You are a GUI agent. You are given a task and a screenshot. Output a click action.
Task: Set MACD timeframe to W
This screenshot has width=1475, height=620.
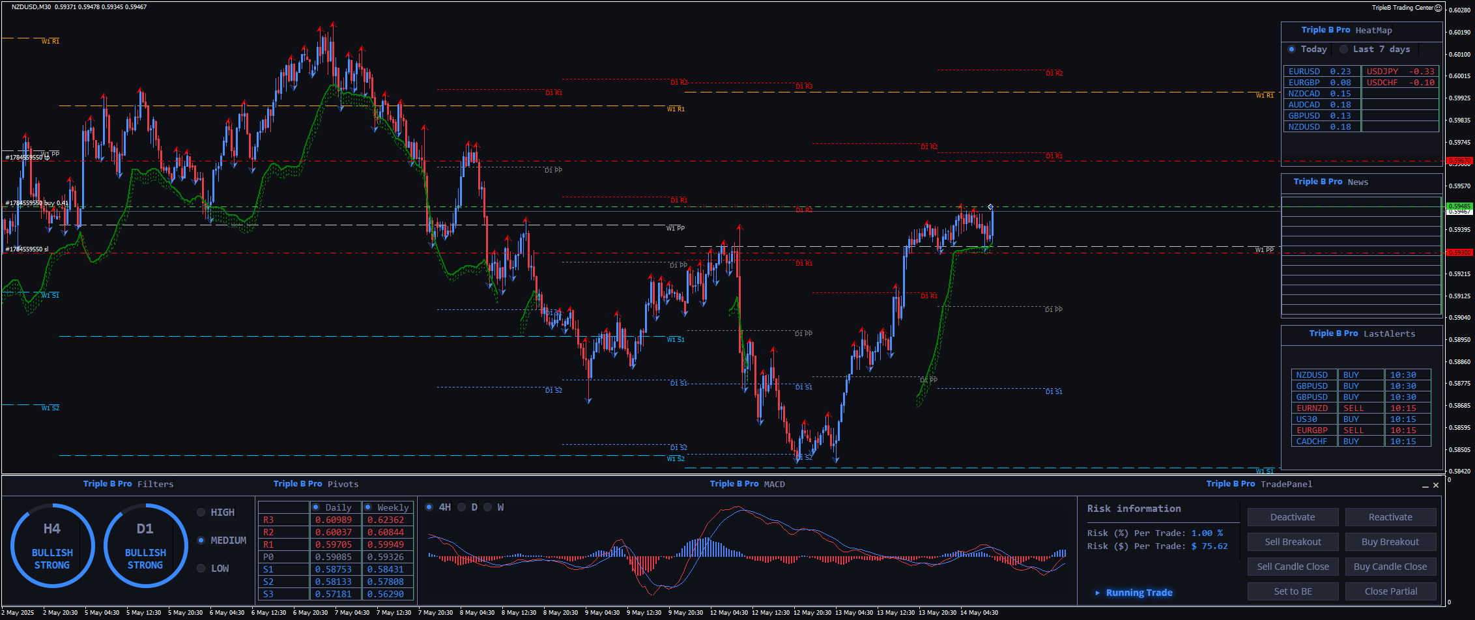coord(488,507)
